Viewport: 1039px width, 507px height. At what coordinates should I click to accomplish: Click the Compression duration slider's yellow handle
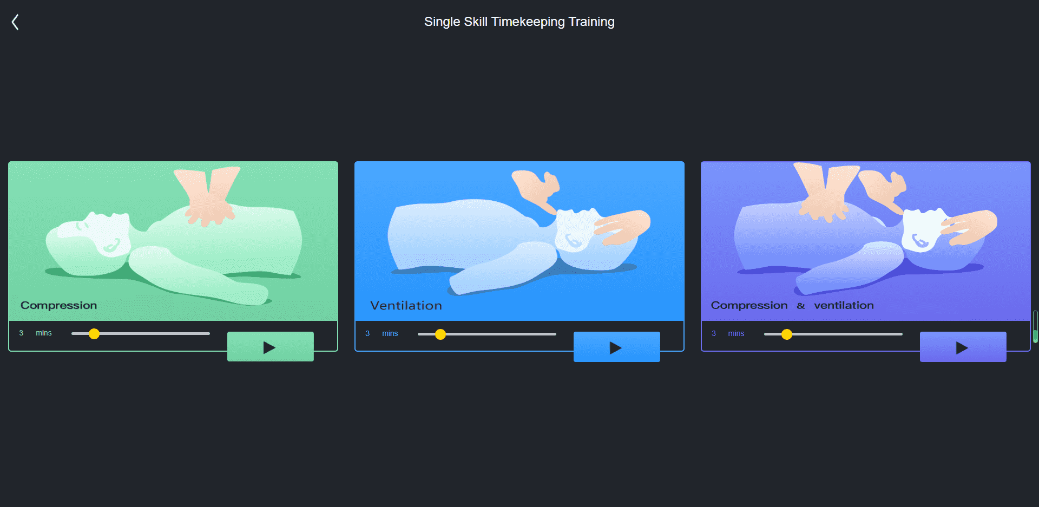(94, 334)
